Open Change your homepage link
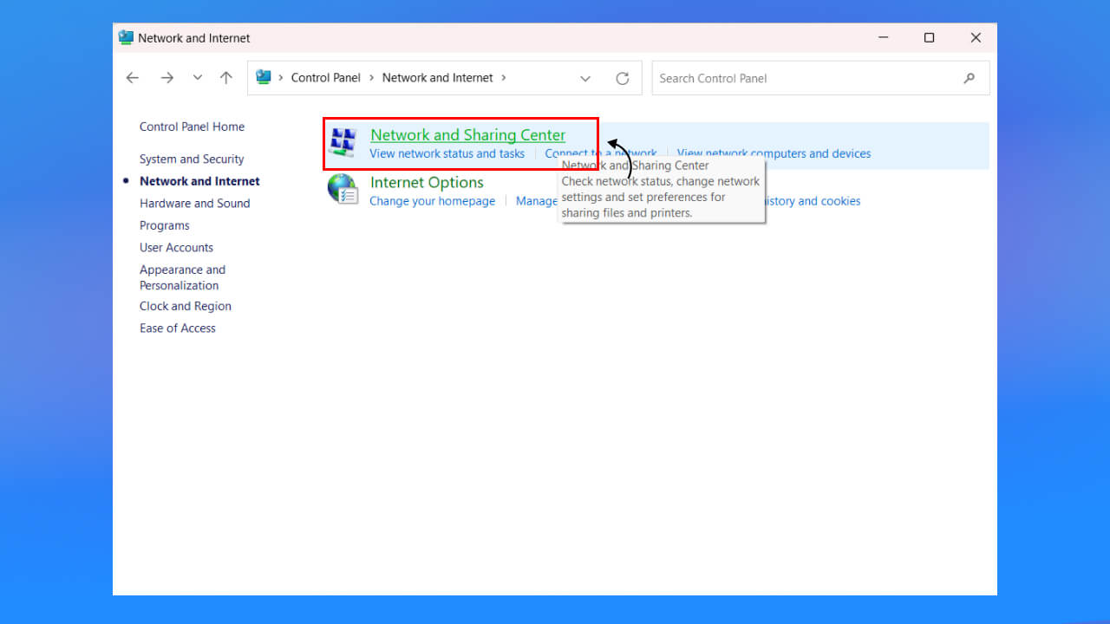This screenshot has height=624, width=1110. [432, 201]
